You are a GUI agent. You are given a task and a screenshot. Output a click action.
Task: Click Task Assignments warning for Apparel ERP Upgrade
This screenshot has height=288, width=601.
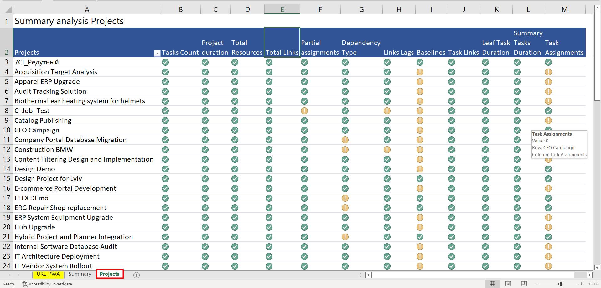[548, 82]
